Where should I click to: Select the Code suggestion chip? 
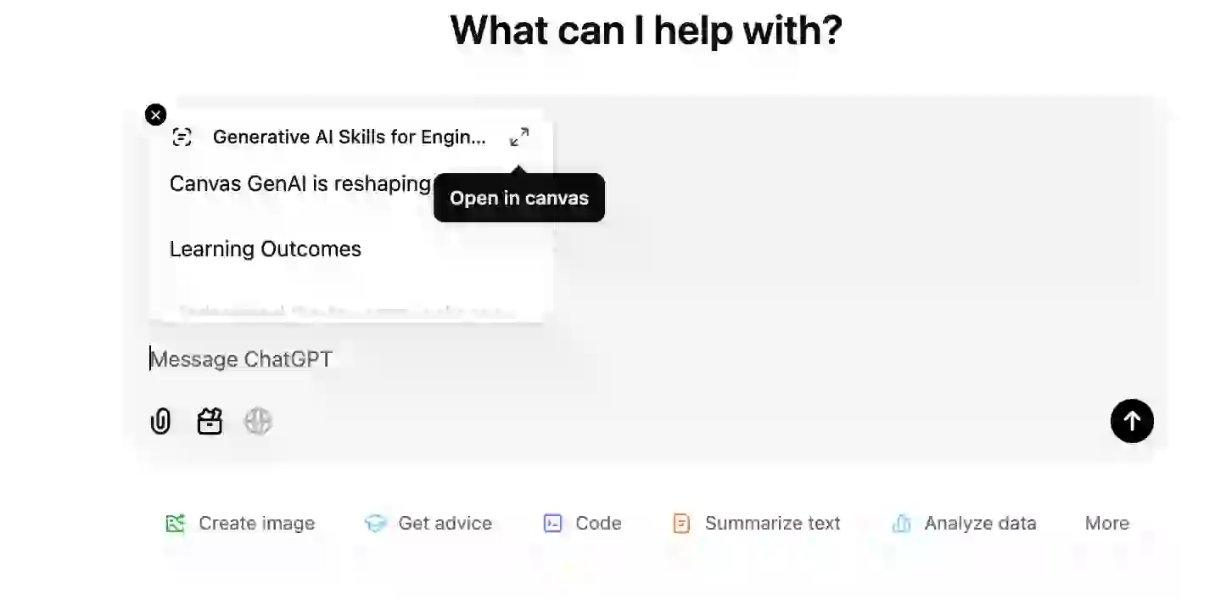(x=582, y=524)
